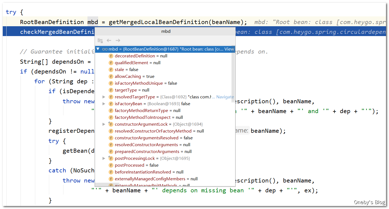The width and height of the screenshot is (389, 209).
Task: Select 'decoratedDefinition = null' row
Action: click(163, 56)
